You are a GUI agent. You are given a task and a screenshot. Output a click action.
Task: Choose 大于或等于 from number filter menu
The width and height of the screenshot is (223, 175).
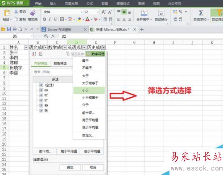click(89, 83)
